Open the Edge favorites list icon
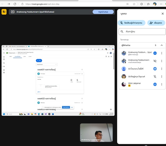The height and width of the screenshot is (146, 166). point(148,4)
